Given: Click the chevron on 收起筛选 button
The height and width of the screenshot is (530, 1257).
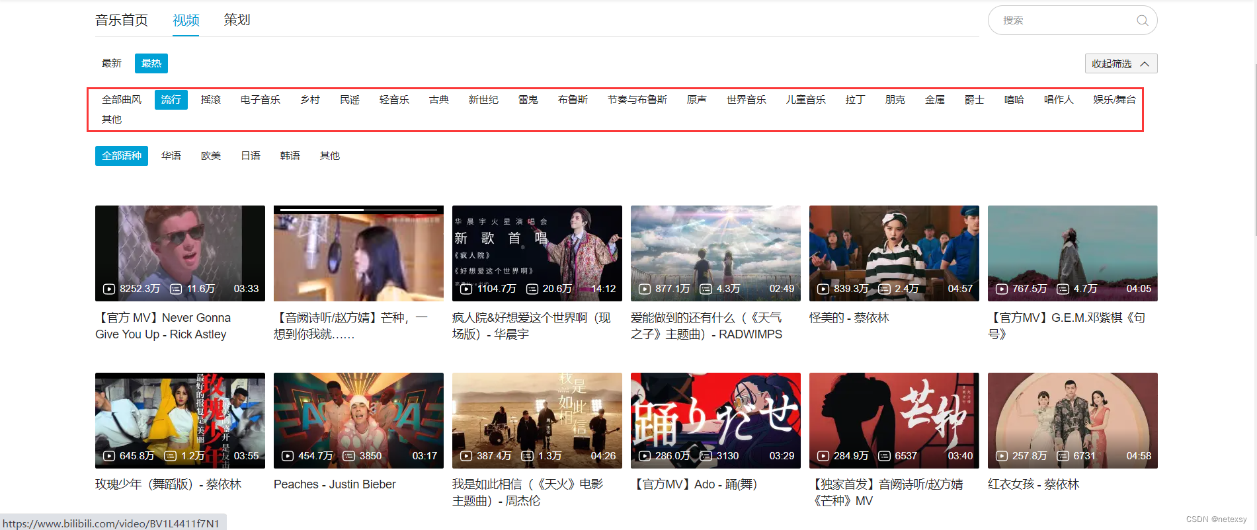Looking at the screenshot, I should point(1145,63).
